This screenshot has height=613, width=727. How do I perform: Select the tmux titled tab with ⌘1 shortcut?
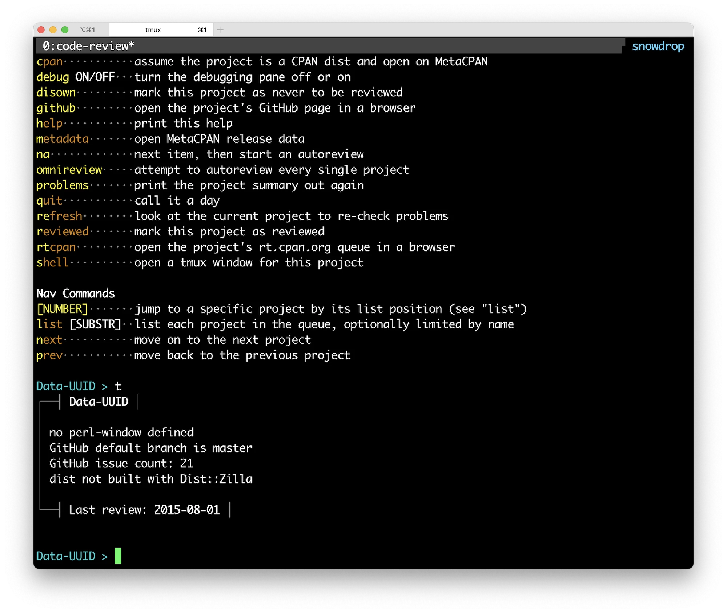[x=153, y=30]
